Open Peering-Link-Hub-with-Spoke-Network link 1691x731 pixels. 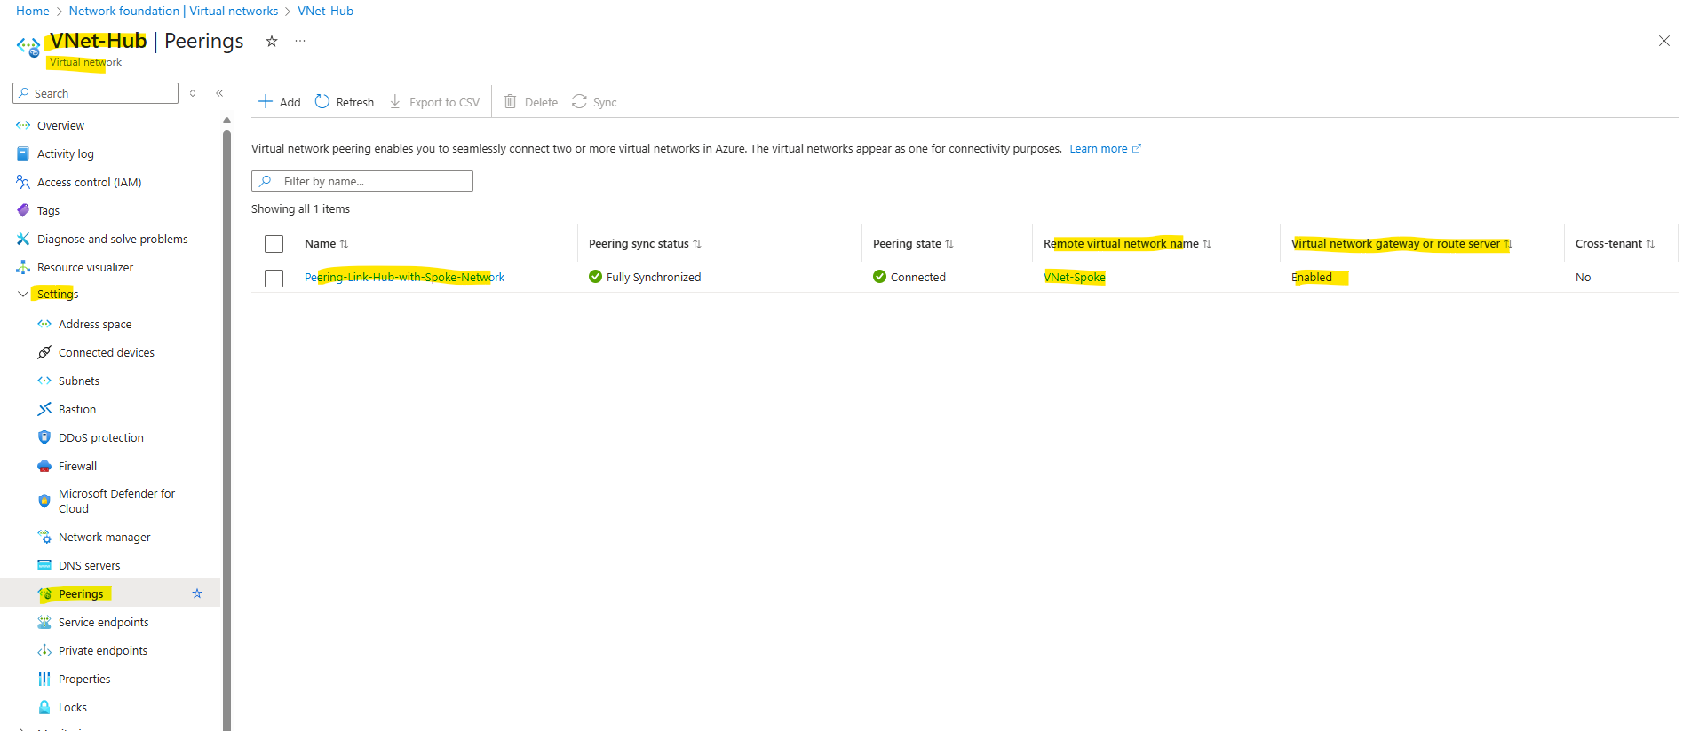pos(404,277)
